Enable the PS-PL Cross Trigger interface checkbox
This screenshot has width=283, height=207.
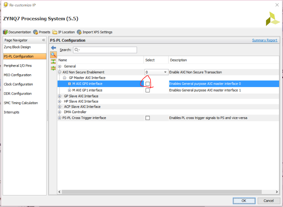click(x=148, y=118)
